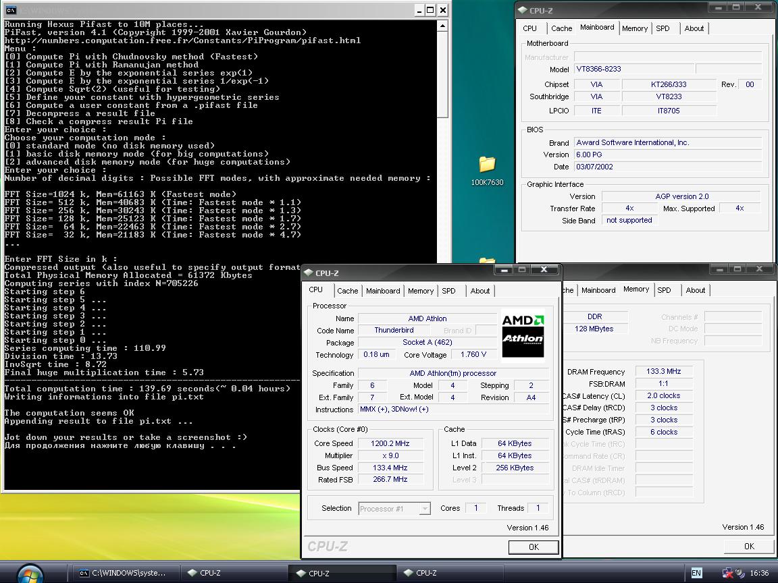The width and height of the screenshot is (778, 583).
Task: Click command prompt scrollbar up arrow
Action: pos(442,25)
